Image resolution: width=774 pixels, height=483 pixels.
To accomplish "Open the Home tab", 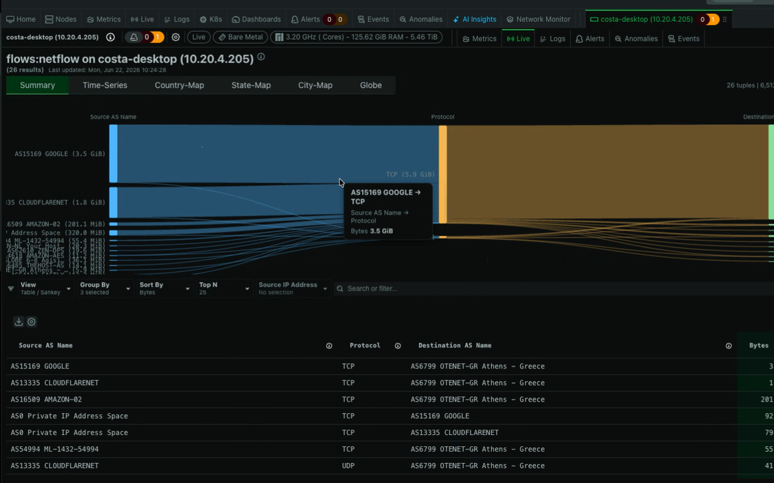I will 21,19.
